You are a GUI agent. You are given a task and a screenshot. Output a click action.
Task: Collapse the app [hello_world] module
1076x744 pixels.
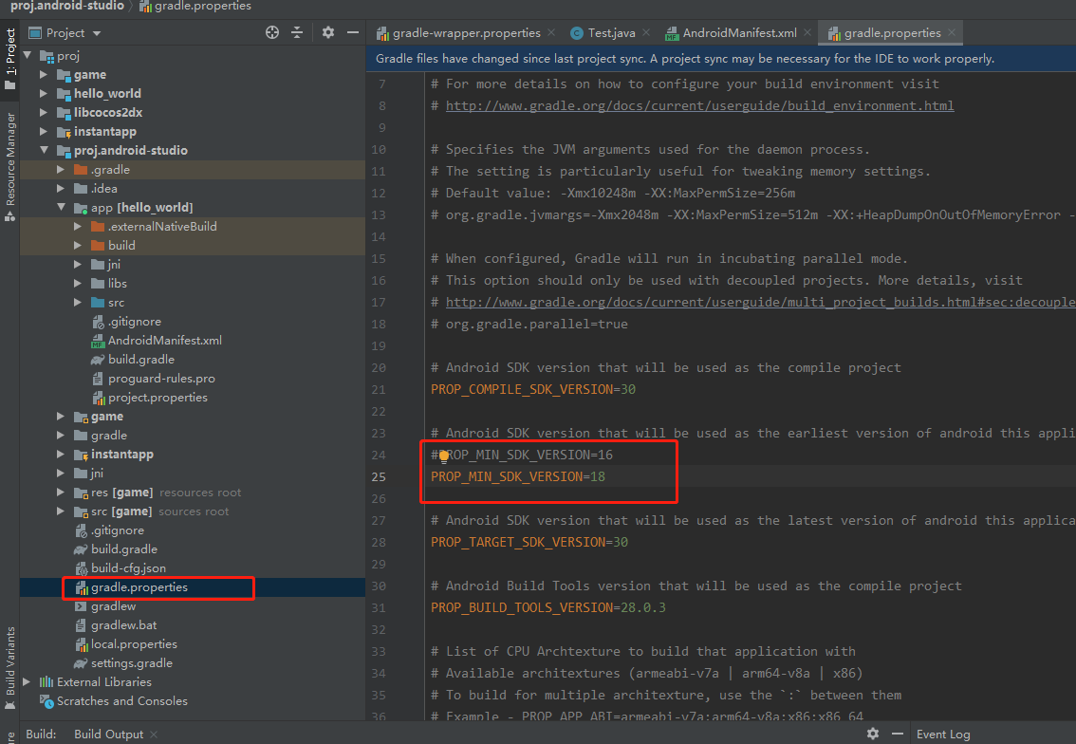coord(61,207)
